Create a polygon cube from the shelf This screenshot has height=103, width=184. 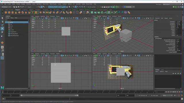click(9, 12)
